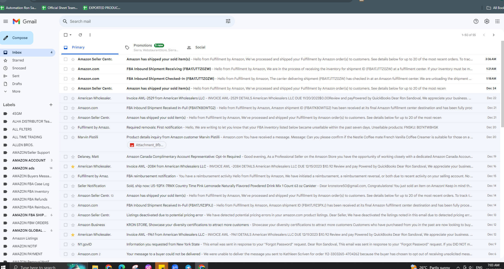Open Gmail Settings gear
The height and width of the screenshot is (269, 504).
[487, 21]
